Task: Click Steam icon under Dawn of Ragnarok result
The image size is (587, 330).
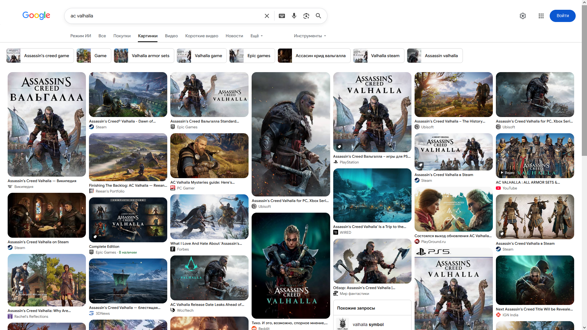Action: (91, 127)
